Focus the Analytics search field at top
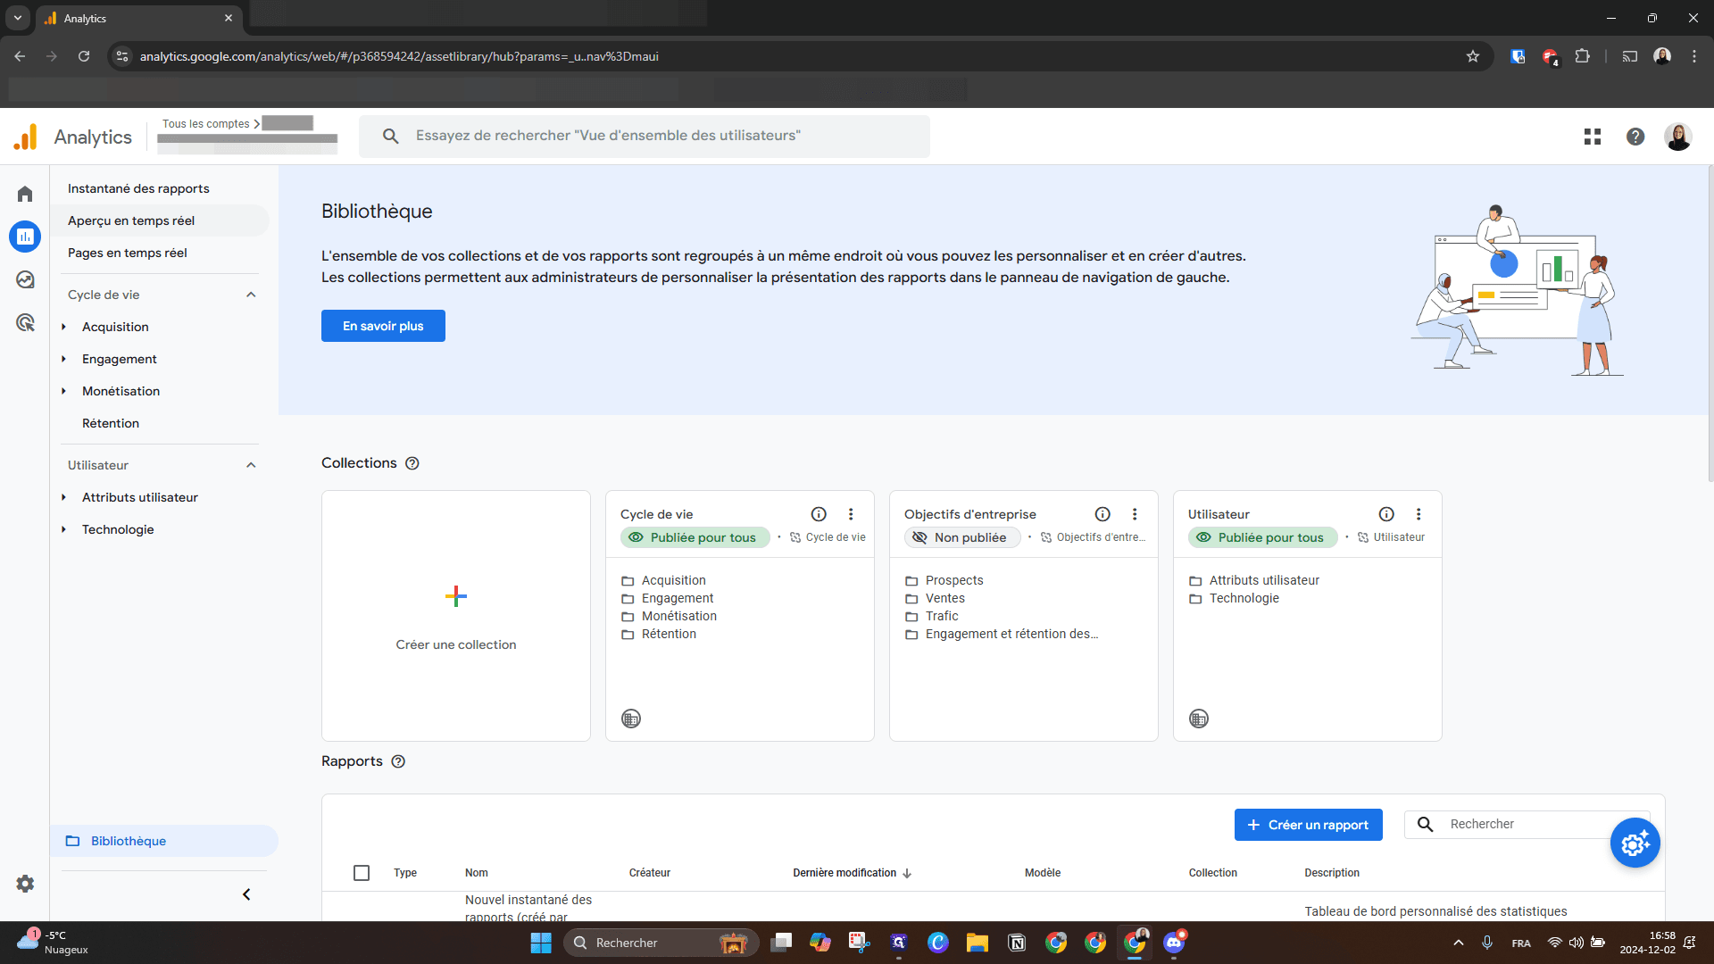 click(645, 136)
